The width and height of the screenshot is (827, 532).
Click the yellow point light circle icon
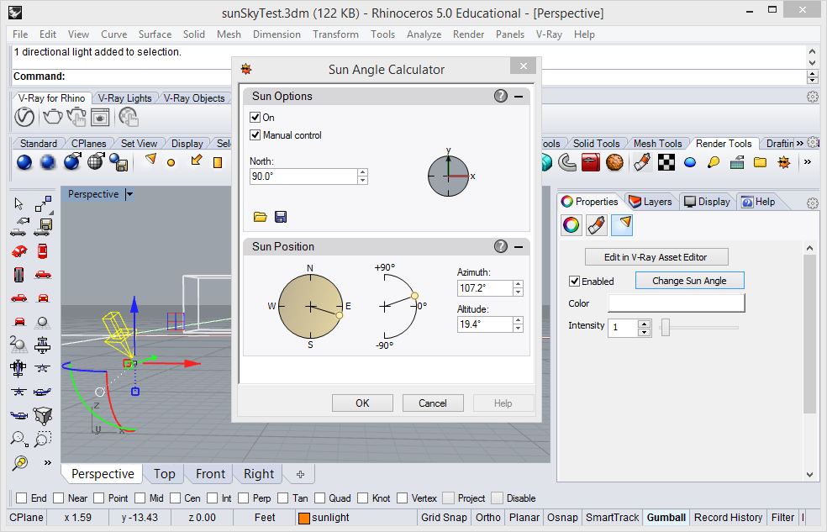[x=171, y=162]
